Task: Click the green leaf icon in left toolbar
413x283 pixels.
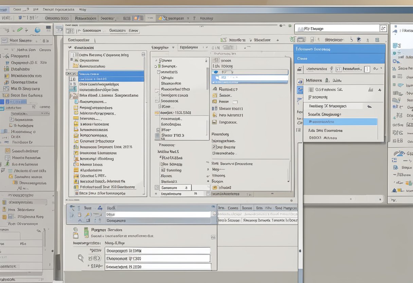Action: 20,30
